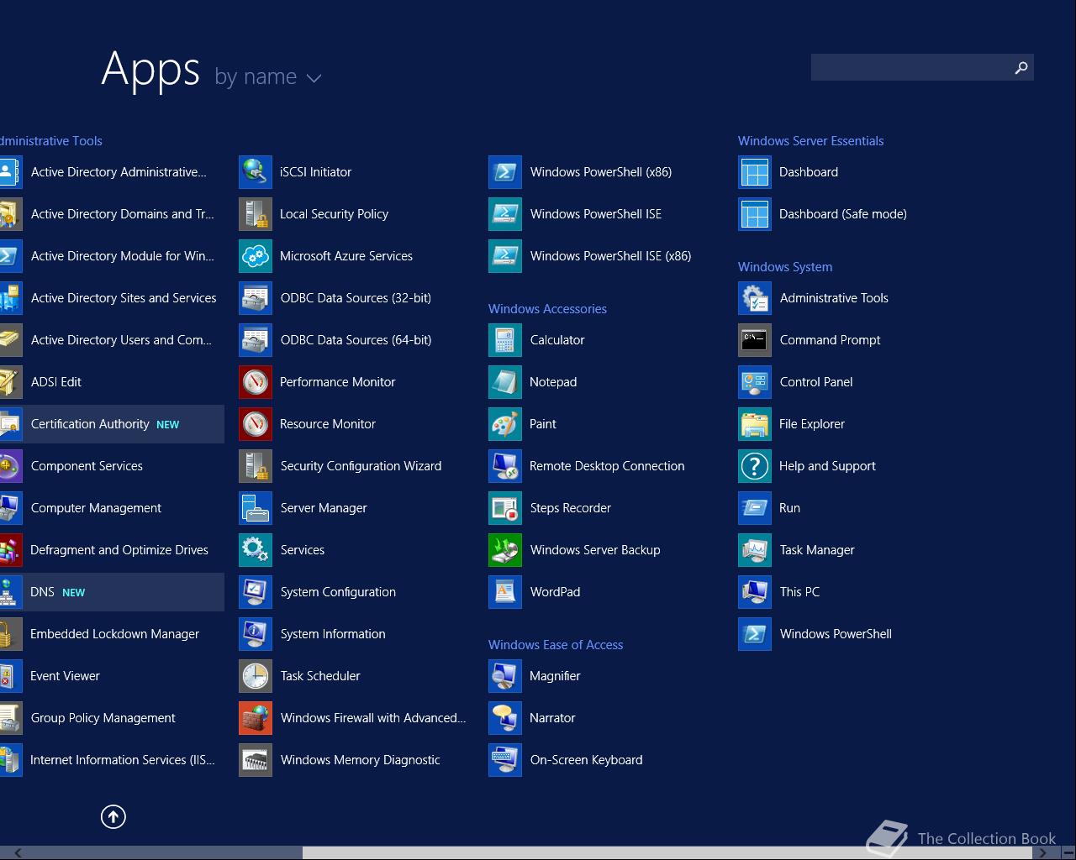Open the Notepad icon

click(x=505, y=382)
